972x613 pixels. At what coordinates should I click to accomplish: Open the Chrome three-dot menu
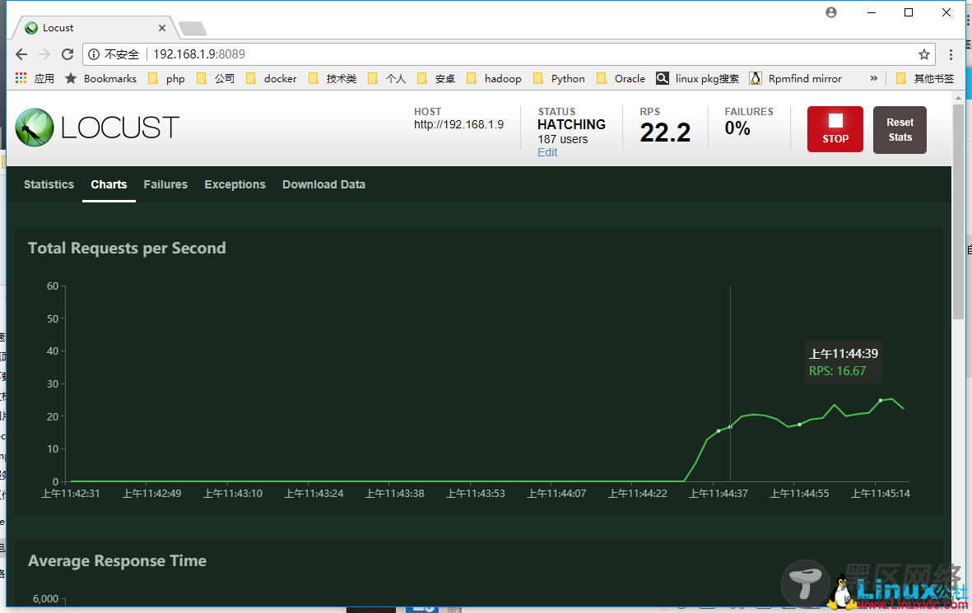coord(951,54)
